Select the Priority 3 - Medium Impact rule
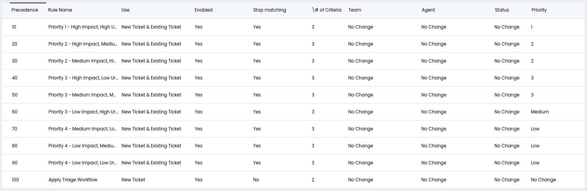This screenshot has width=587, height=191. 83,95
